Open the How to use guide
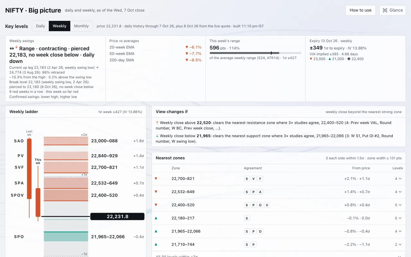Viewport: 411px width, 257px height. 361,10
